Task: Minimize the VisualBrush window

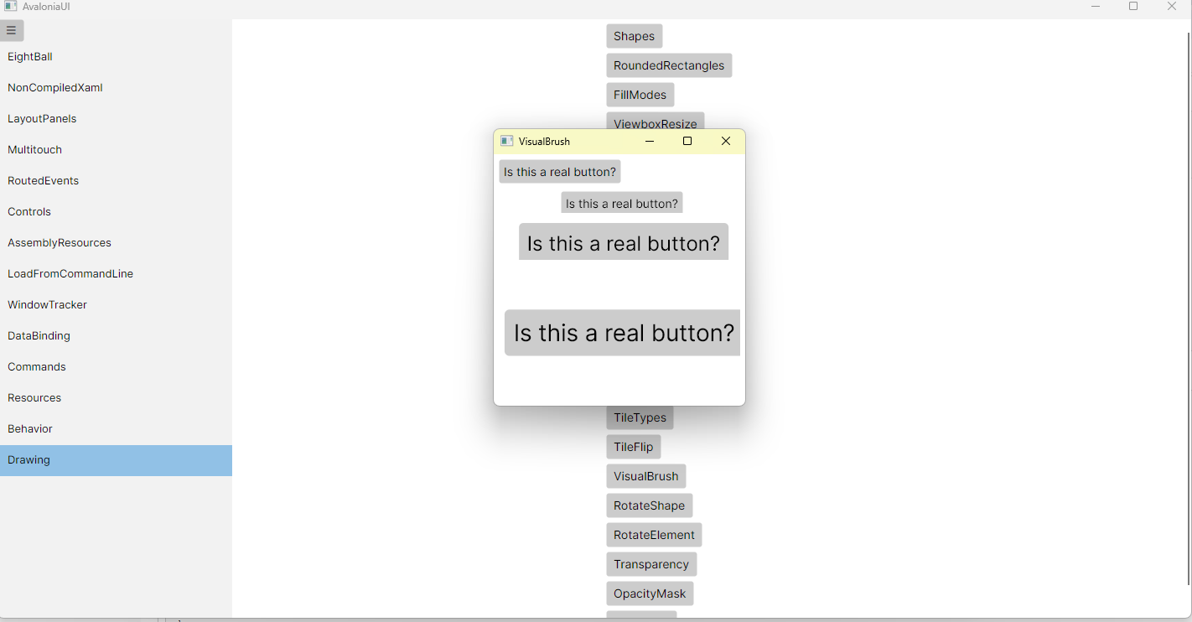Action: point(649,141)
